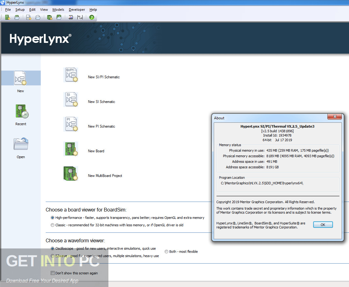This screenshot has width=349, height=287.
Task: Open the Edit menu
Action: click(x=32, y=10)
